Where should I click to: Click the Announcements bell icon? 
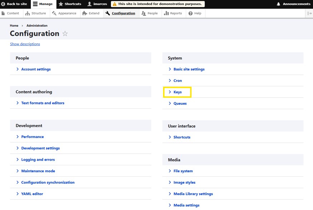tap(278, 4)
